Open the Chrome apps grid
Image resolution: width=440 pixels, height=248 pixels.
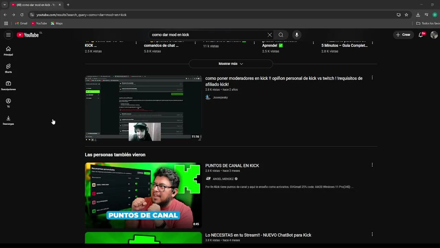6,23
